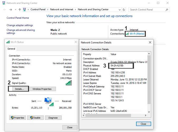Select IPv4 WINS Server row
The height and width of the screenshot is (132, 178).
tap(115, 104)
